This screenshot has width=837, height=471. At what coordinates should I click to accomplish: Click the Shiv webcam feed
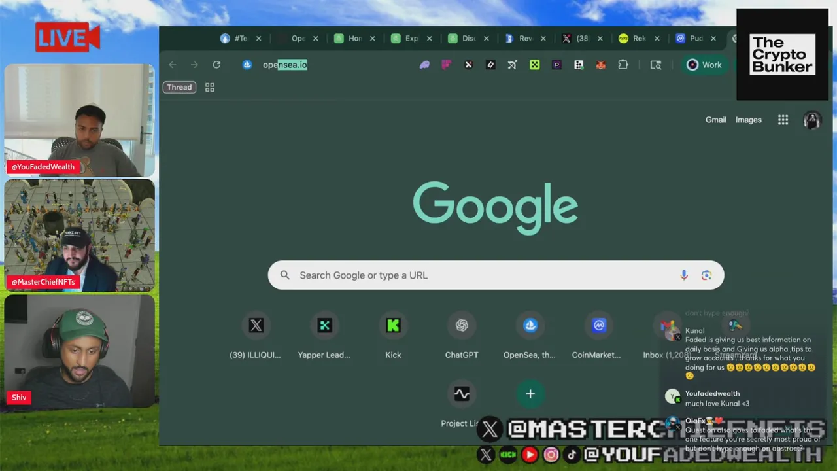80,351
